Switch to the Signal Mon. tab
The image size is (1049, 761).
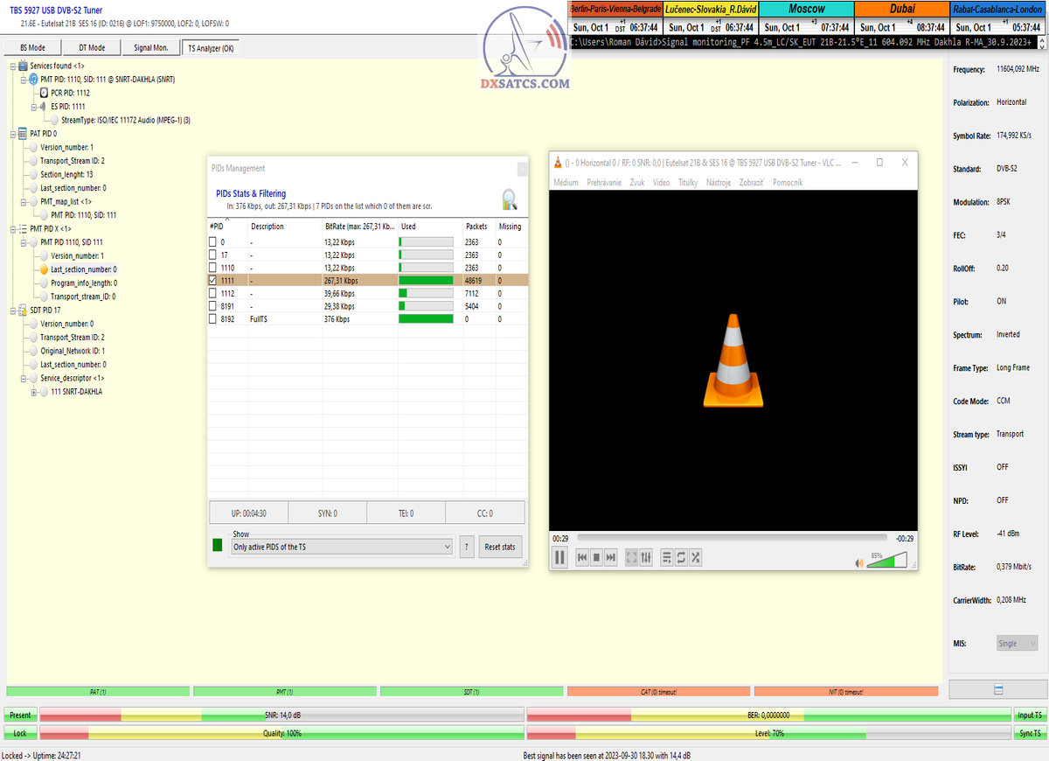(150, 47)
